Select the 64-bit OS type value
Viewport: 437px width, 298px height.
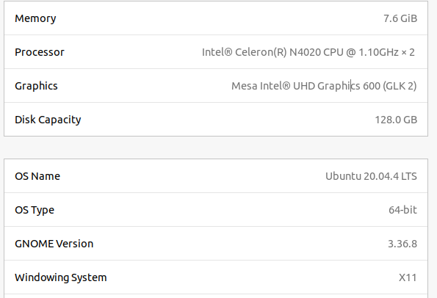click(x=402, y=210)
